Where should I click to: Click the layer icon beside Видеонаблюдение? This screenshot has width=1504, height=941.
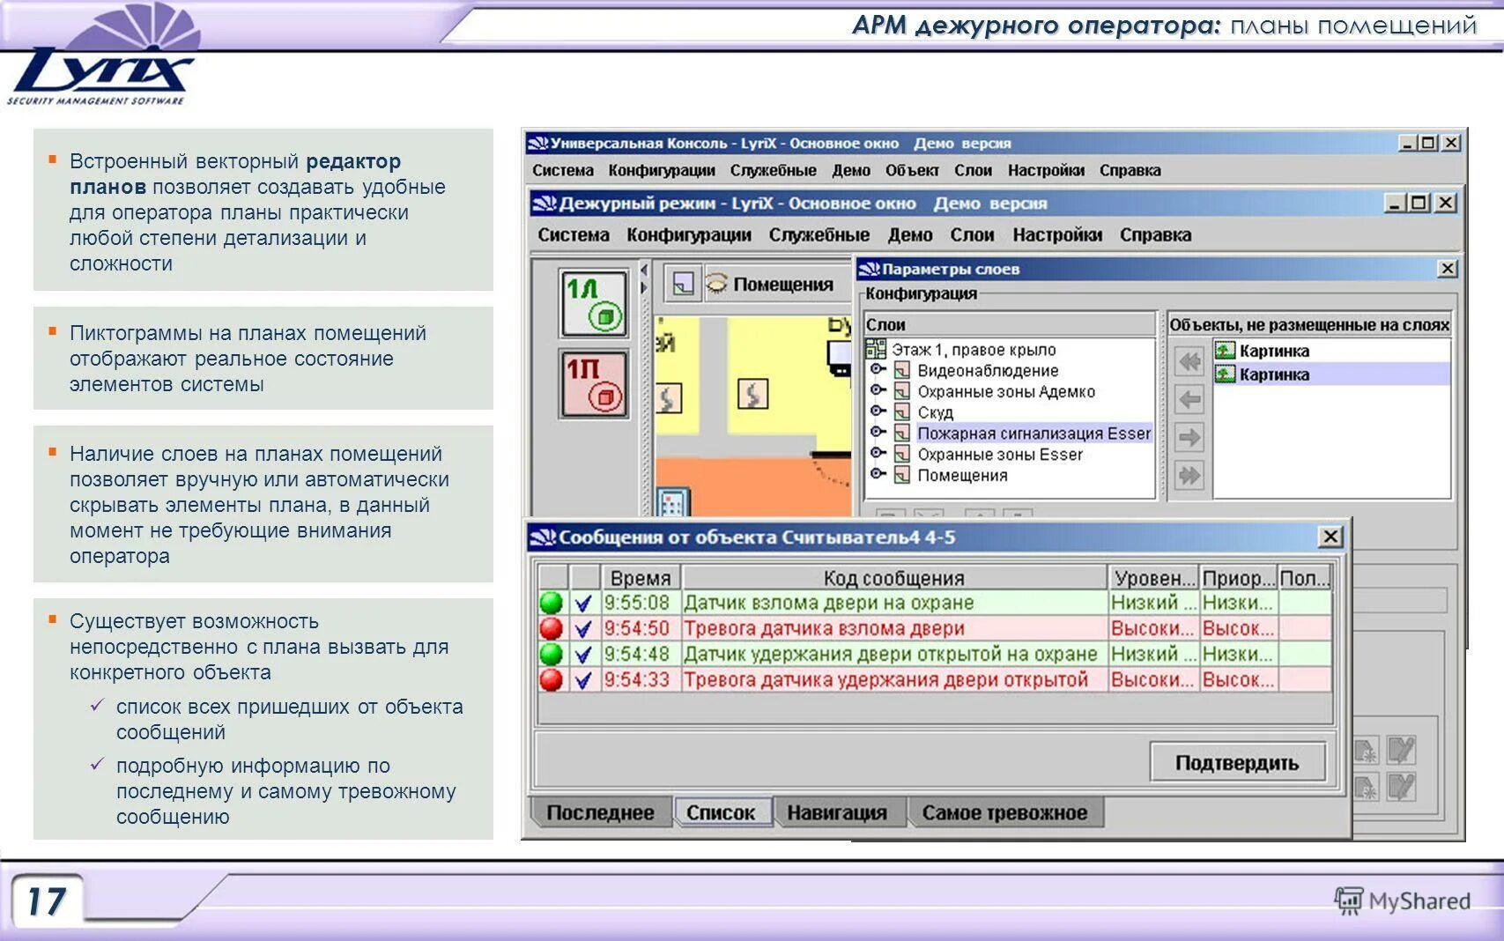click(x=901, y=370)
